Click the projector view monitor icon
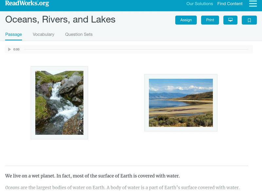This screenshot has width=262, height=191. point(230,20)
